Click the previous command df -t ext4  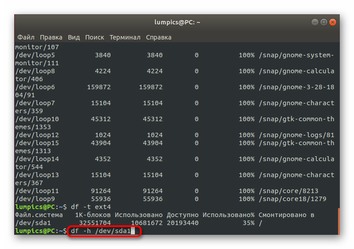click(91, 207)
